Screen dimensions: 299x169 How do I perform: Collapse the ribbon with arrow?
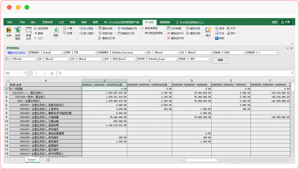(292, 44)
